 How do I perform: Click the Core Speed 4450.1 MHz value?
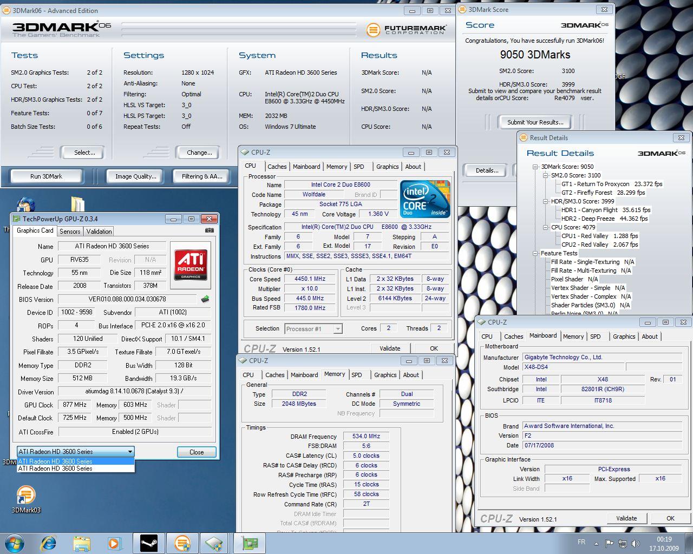[310, 279]
